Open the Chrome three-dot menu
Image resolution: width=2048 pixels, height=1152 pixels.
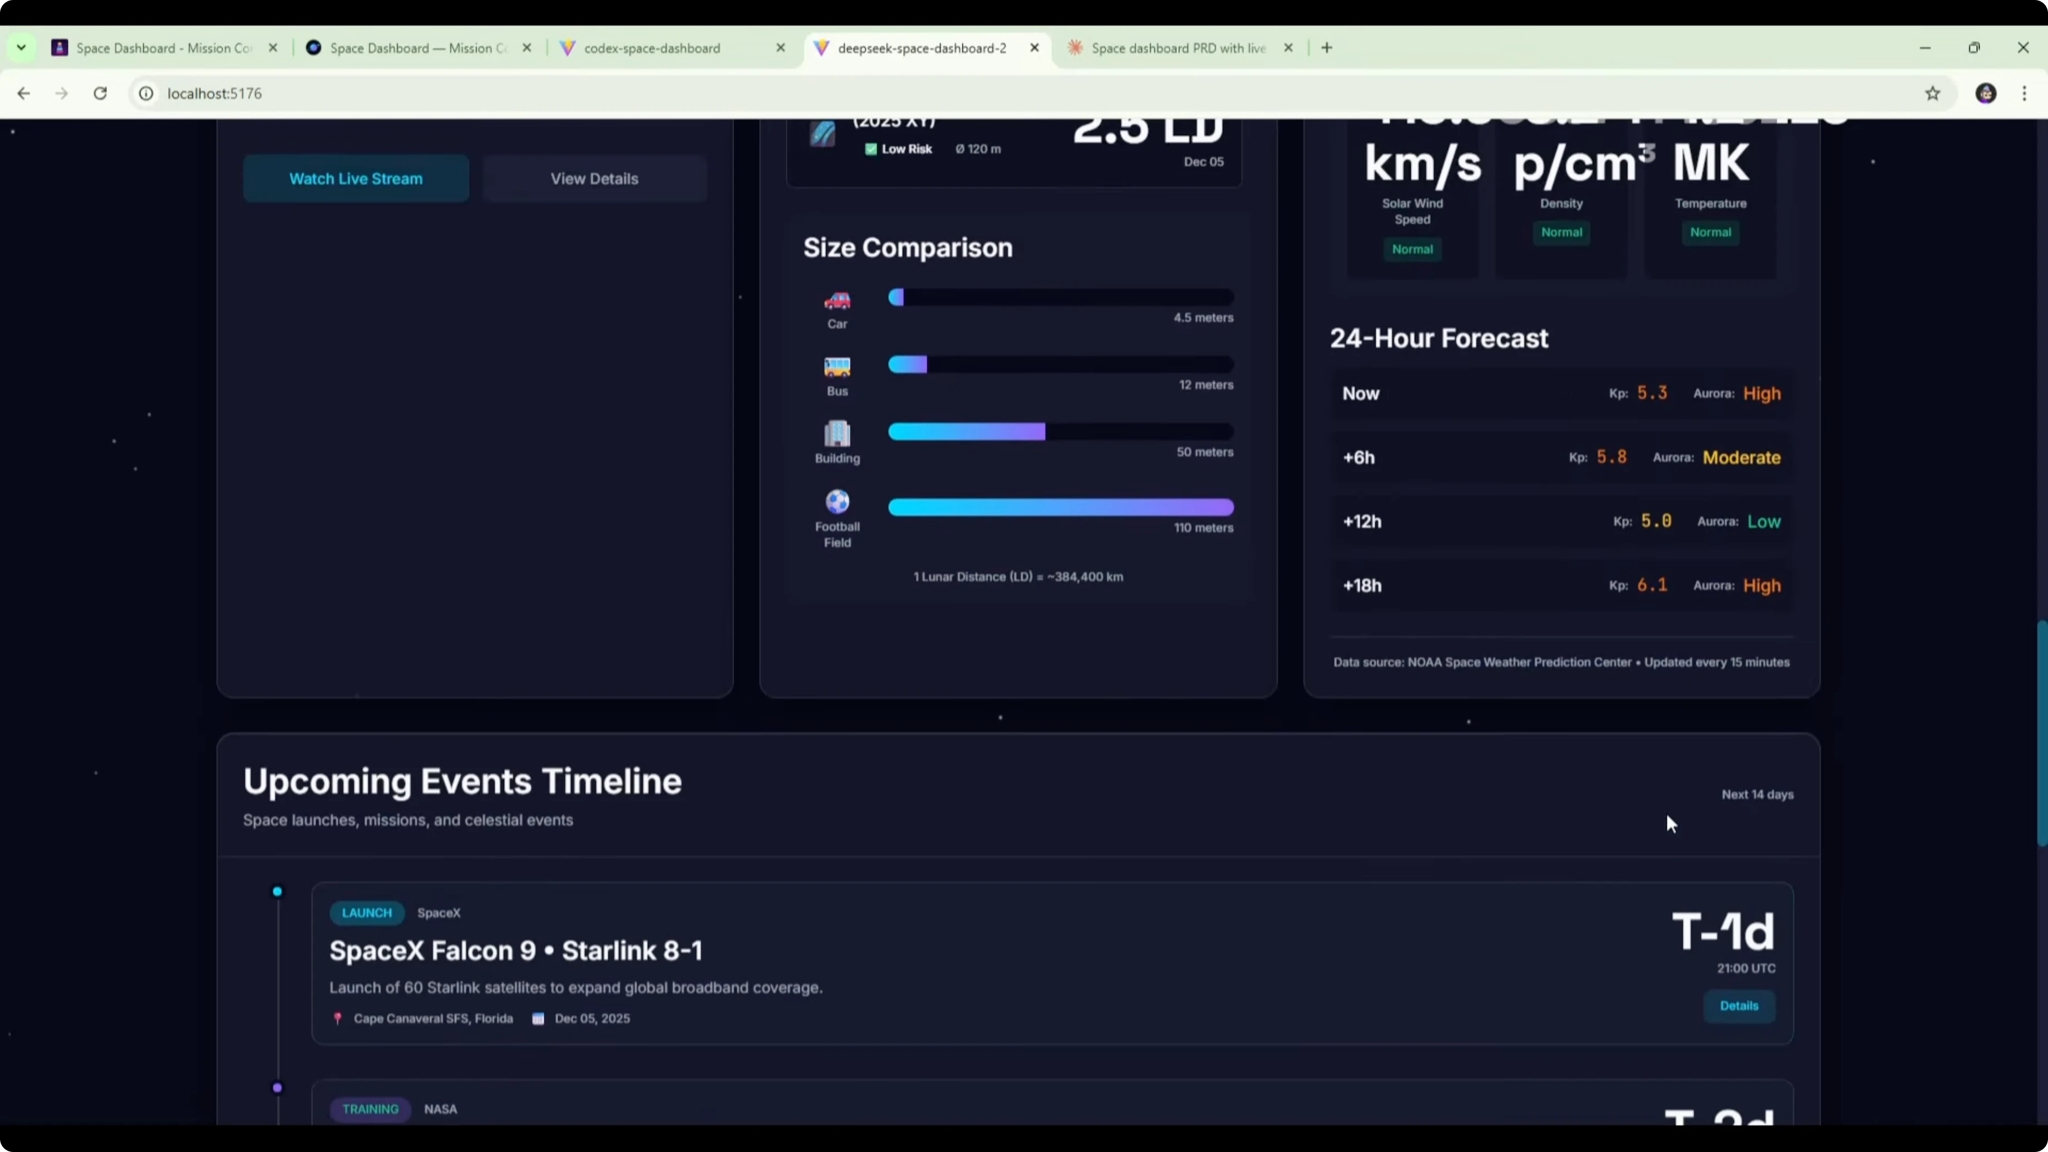(x=2024, y=94)
